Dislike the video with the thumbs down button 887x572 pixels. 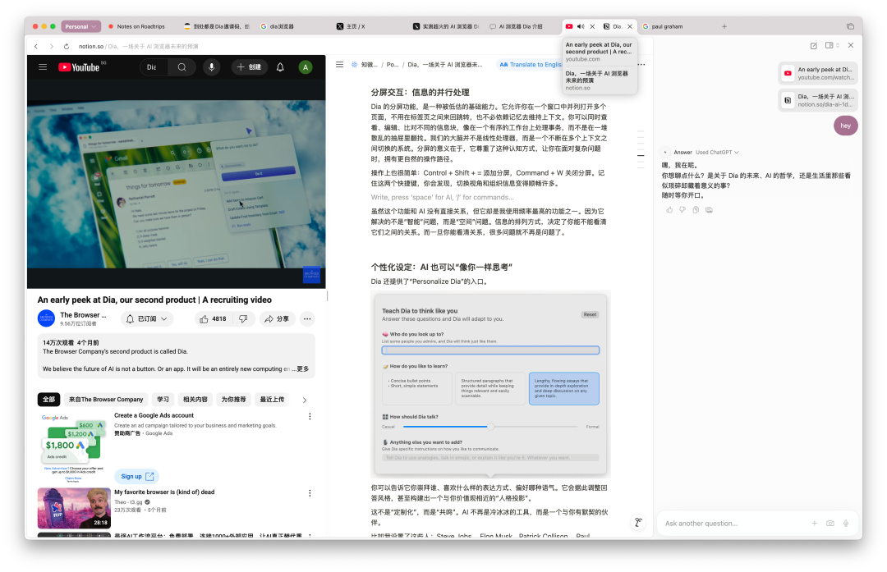[x=242, y=318]
